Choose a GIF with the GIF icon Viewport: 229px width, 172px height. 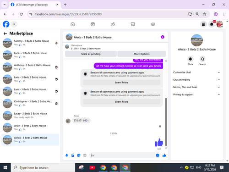[85, 155]
